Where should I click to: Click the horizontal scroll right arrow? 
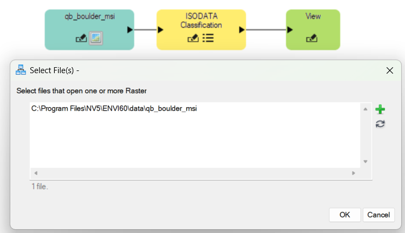click(353, 173)
